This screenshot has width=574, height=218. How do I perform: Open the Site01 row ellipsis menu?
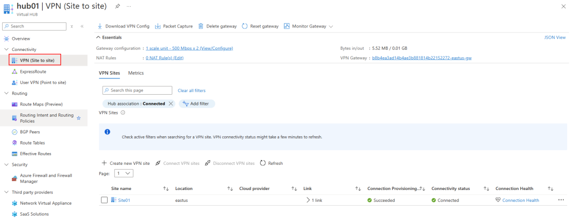tap(561, 200)
